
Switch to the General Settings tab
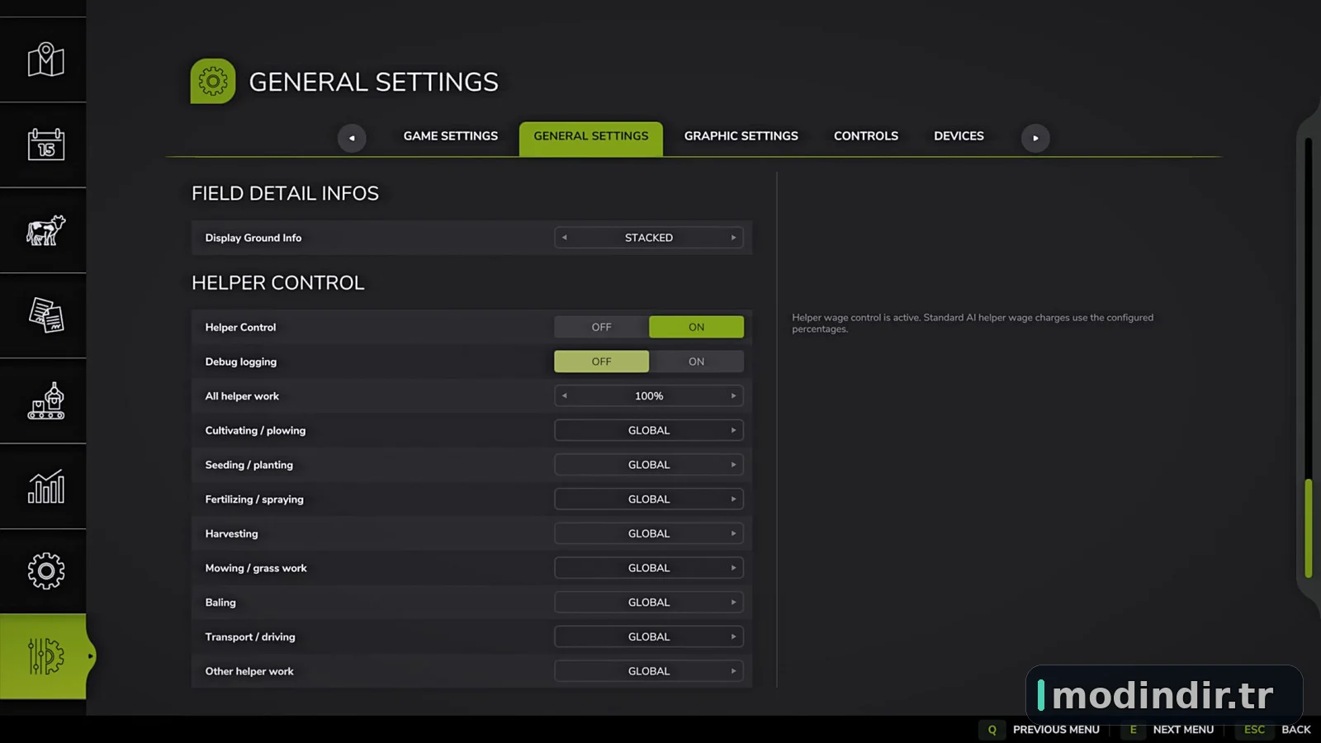coord(591,138)
